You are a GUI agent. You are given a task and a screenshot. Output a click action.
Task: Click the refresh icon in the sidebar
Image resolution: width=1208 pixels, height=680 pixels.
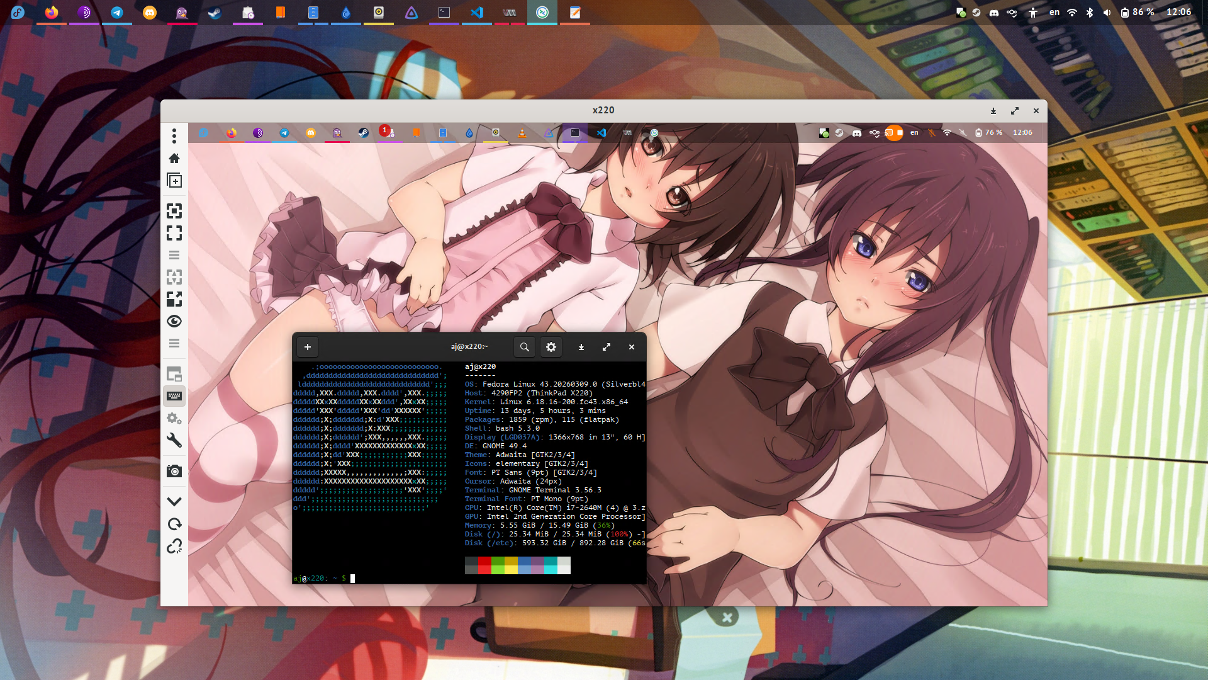click(174, 524)
